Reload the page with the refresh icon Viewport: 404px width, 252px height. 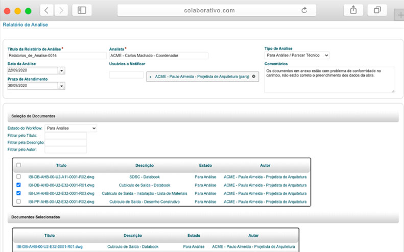click(304, 10)
